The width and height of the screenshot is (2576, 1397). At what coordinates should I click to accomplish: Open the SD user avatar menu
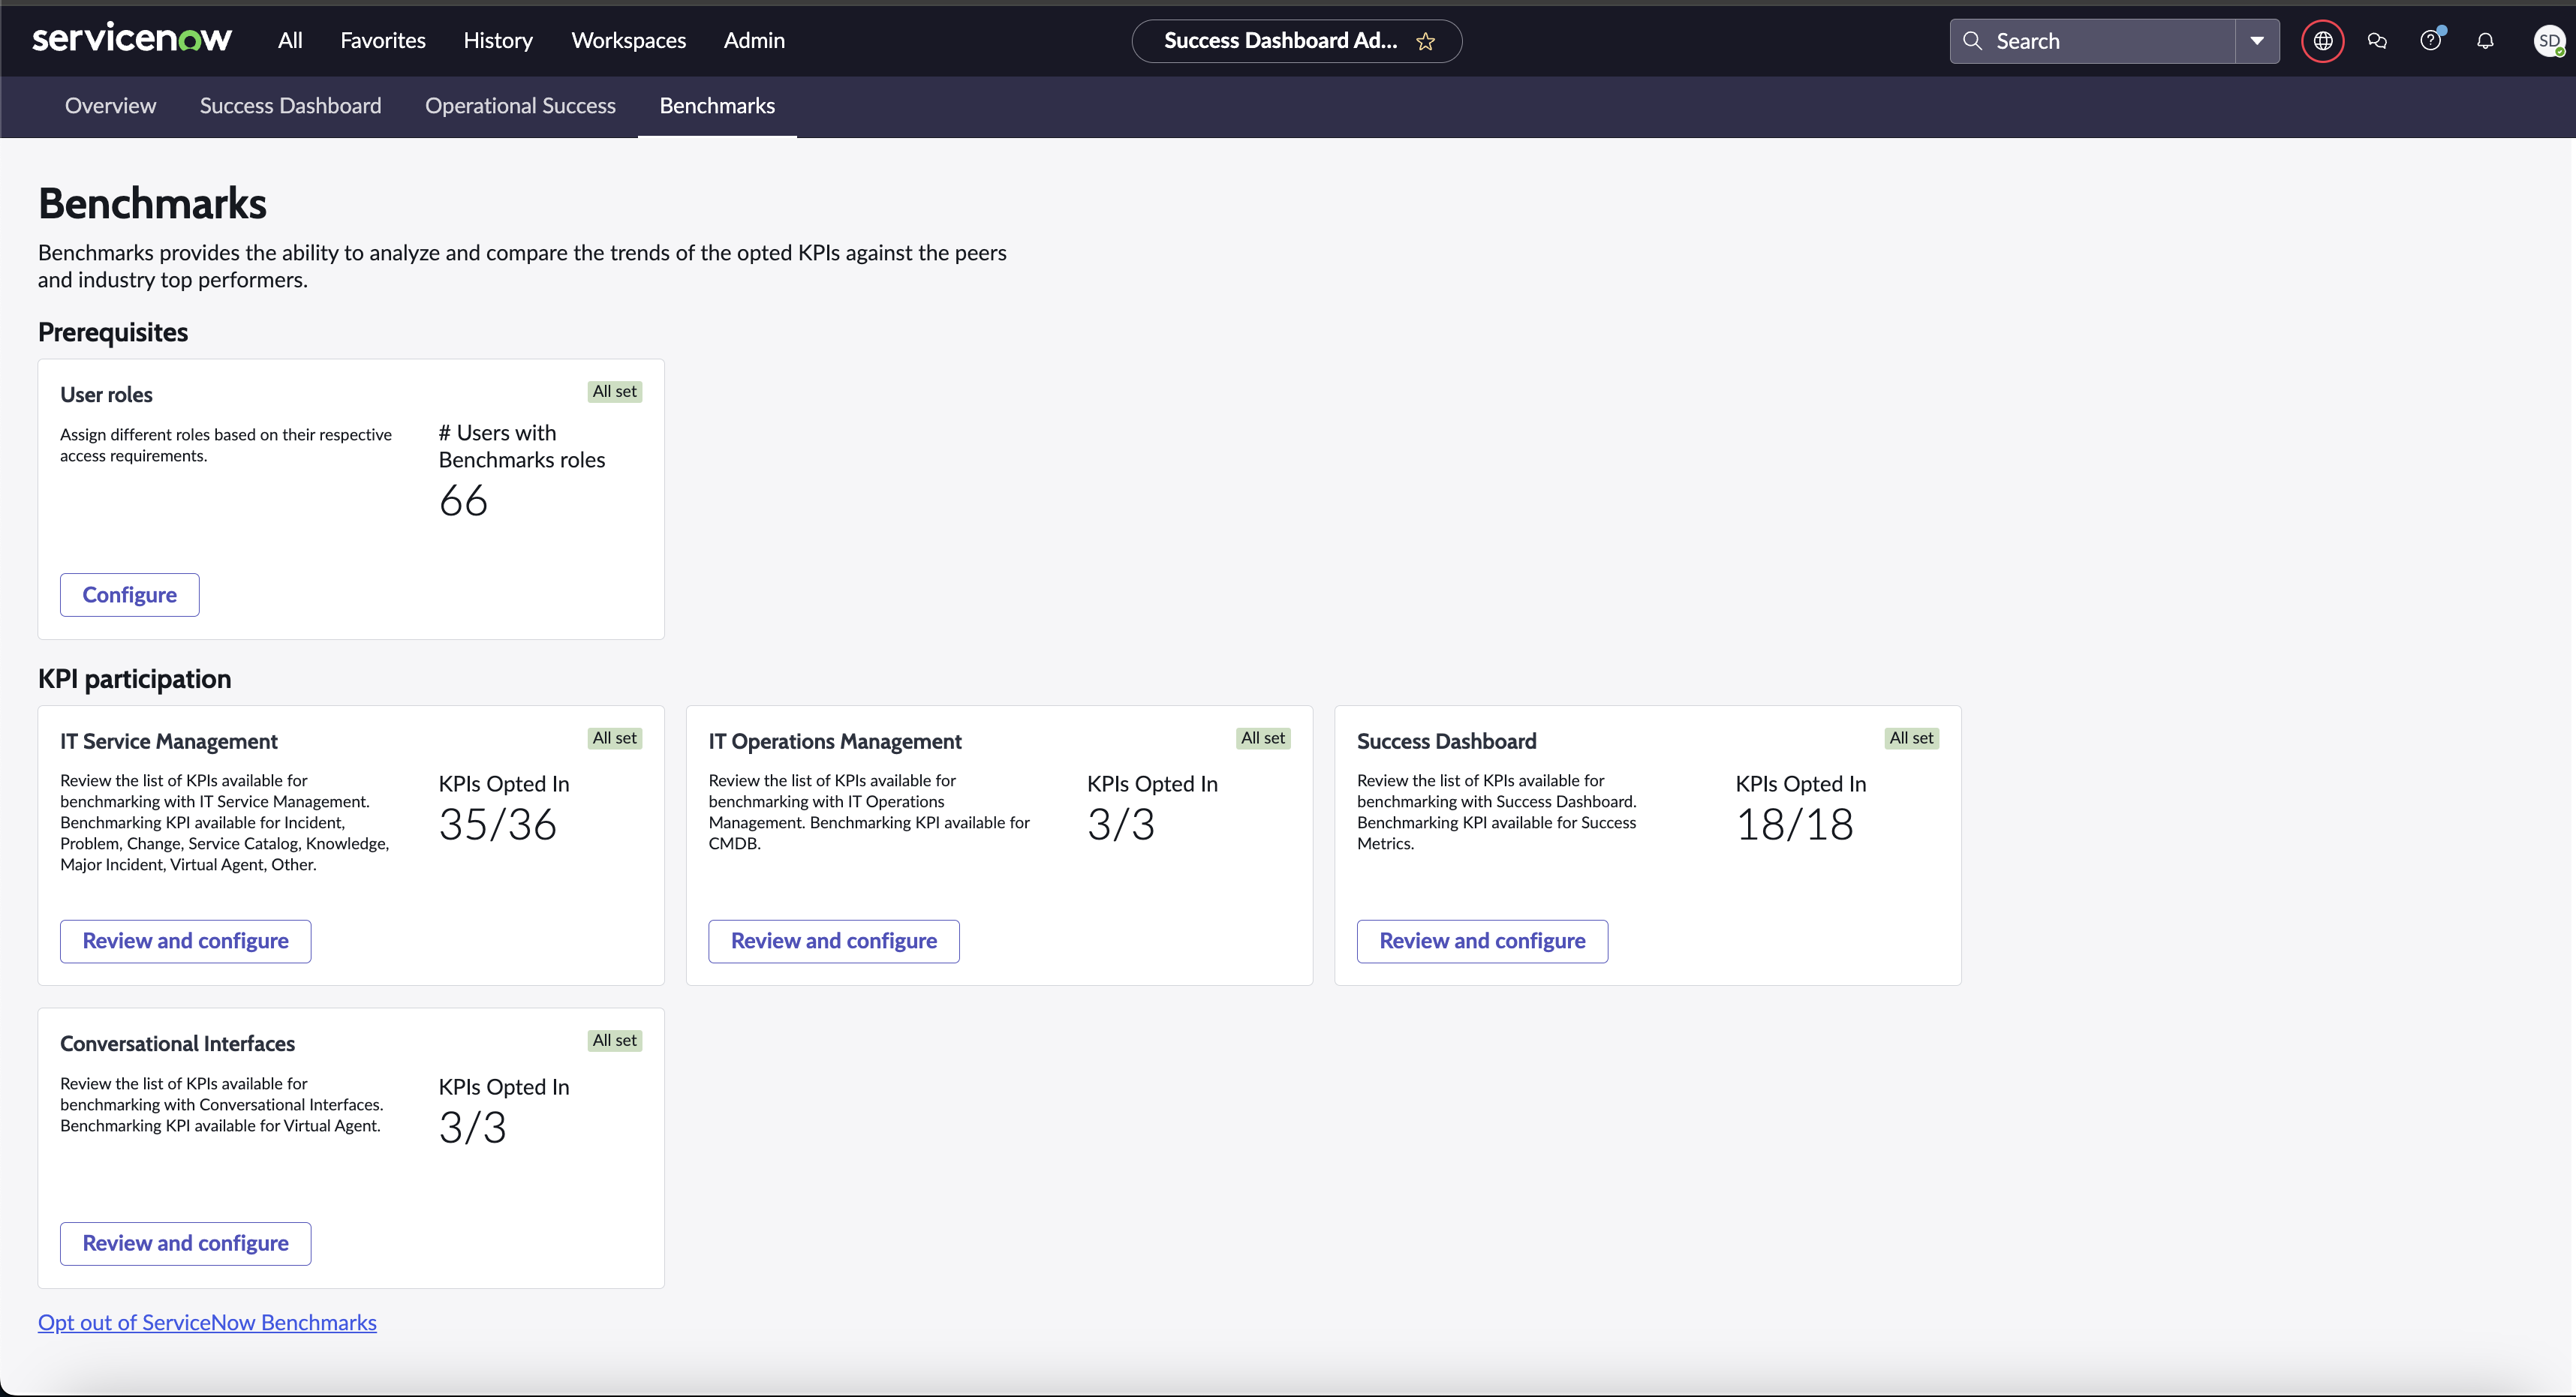click(2548, 41)
